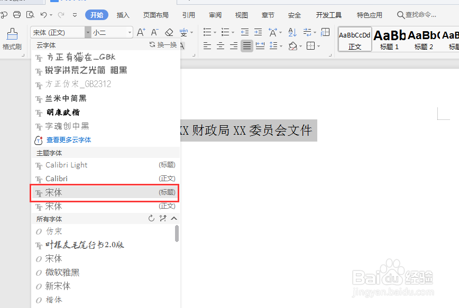
Task: Click the shading paint bucket icon
Action: point(293,46)
